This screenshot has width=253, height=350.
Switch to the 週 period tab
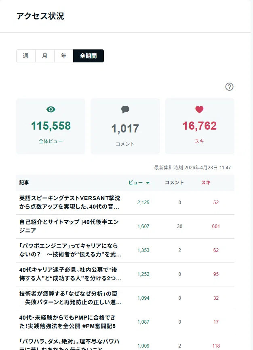click(26, 56)
